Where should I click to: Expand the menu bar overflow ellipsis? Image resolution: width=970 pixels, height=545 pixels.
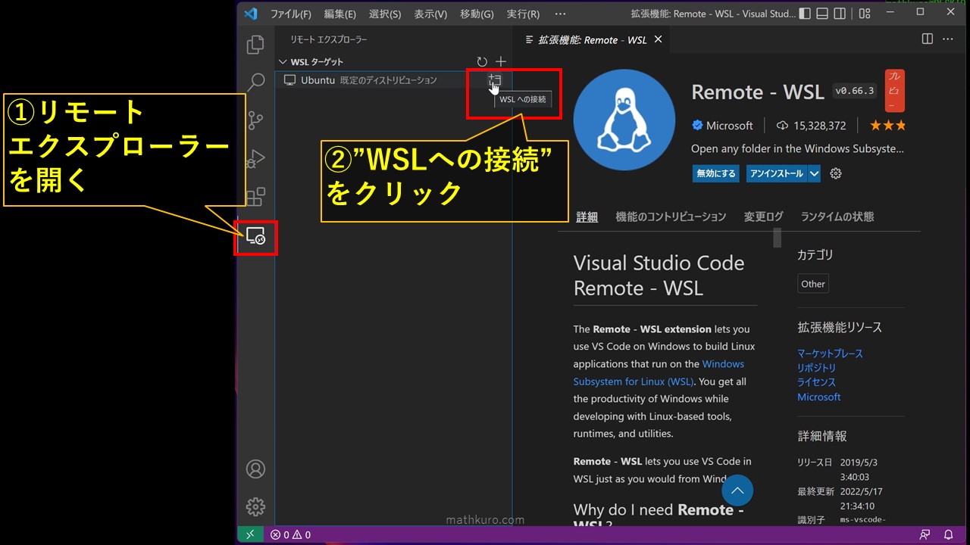560,14
